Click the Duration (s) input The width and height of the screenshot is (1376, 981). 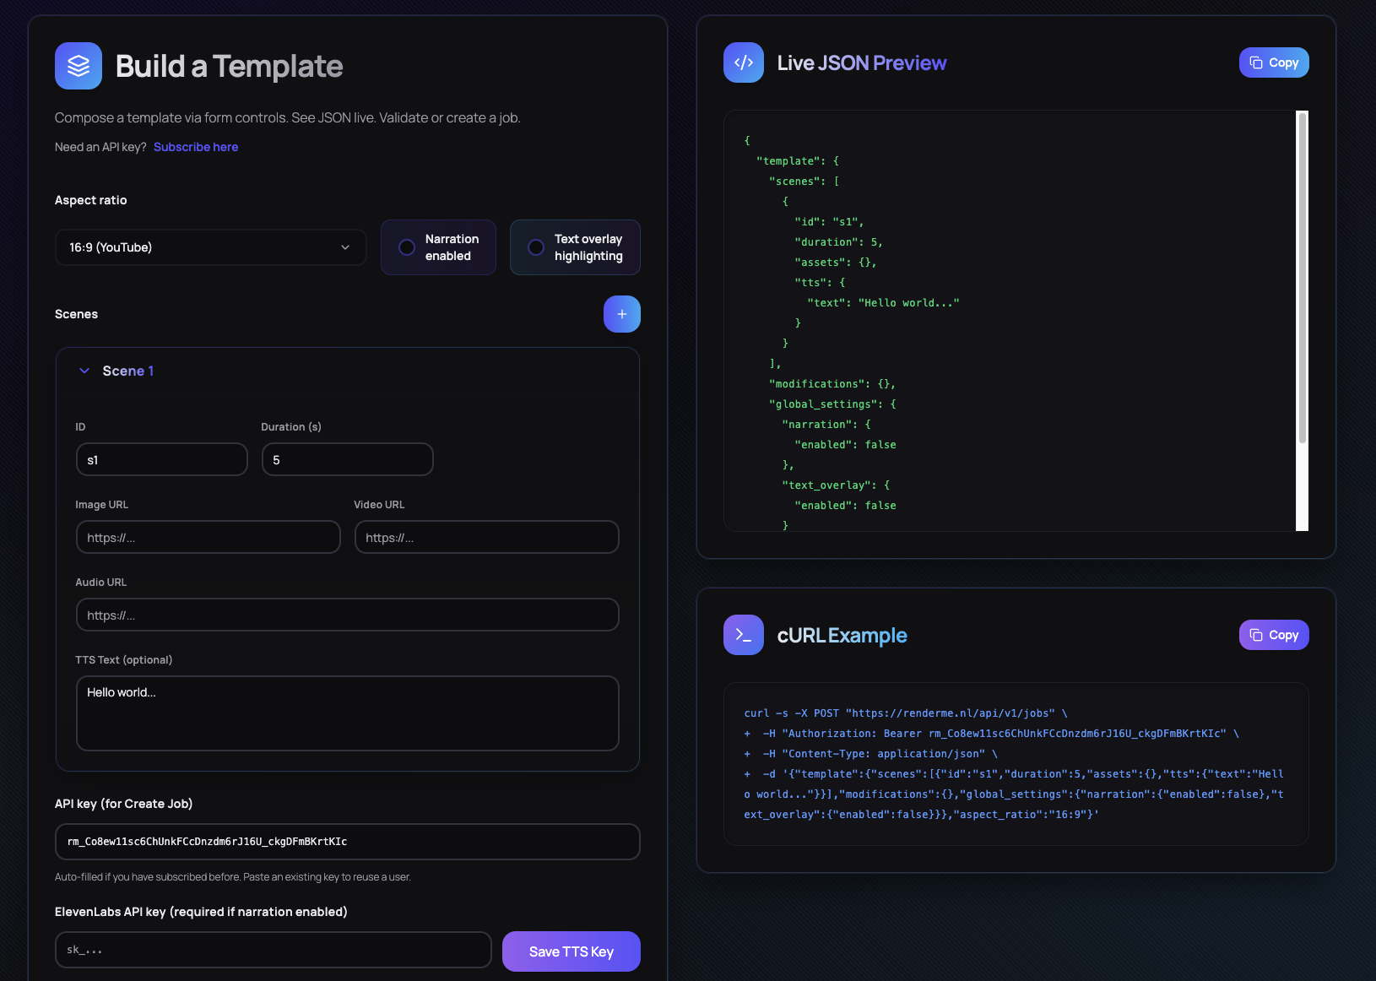pos(347,458)
